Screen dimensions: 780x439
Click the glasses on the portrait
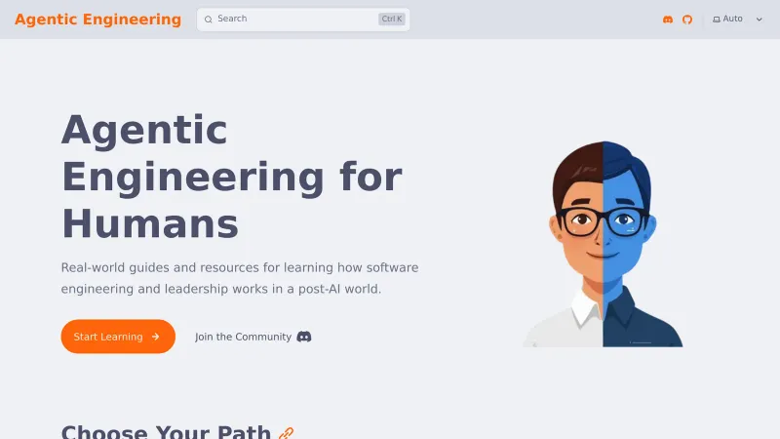(x=603, y=222)
